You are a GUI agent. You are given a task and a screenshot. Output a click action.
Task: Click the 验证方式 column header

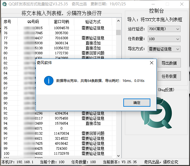93,22
